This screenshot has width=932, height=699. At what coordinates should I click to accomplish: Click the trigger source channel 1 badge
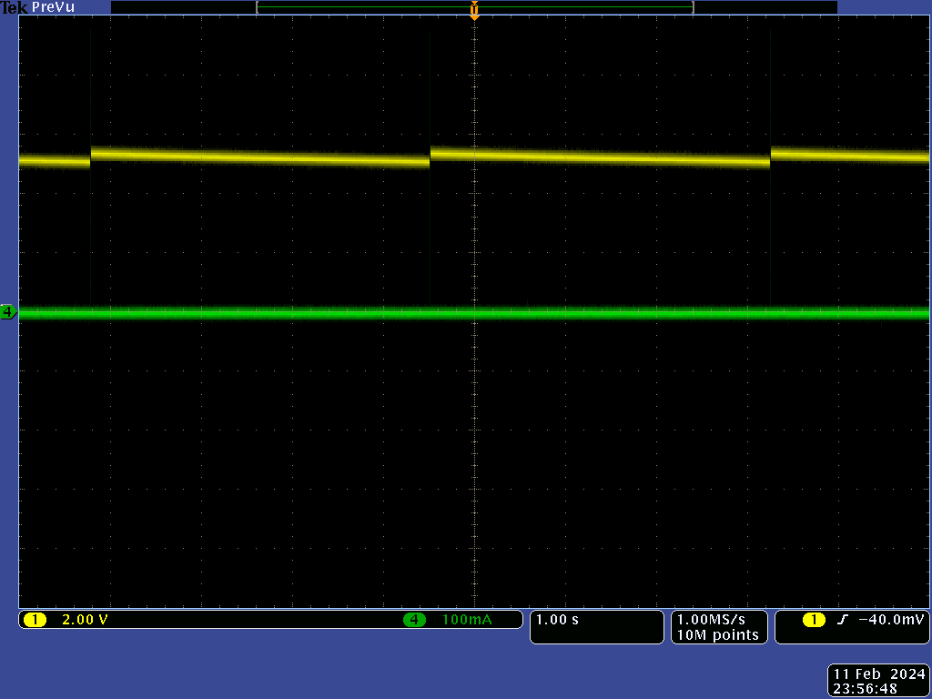click(x=813, y=620)
